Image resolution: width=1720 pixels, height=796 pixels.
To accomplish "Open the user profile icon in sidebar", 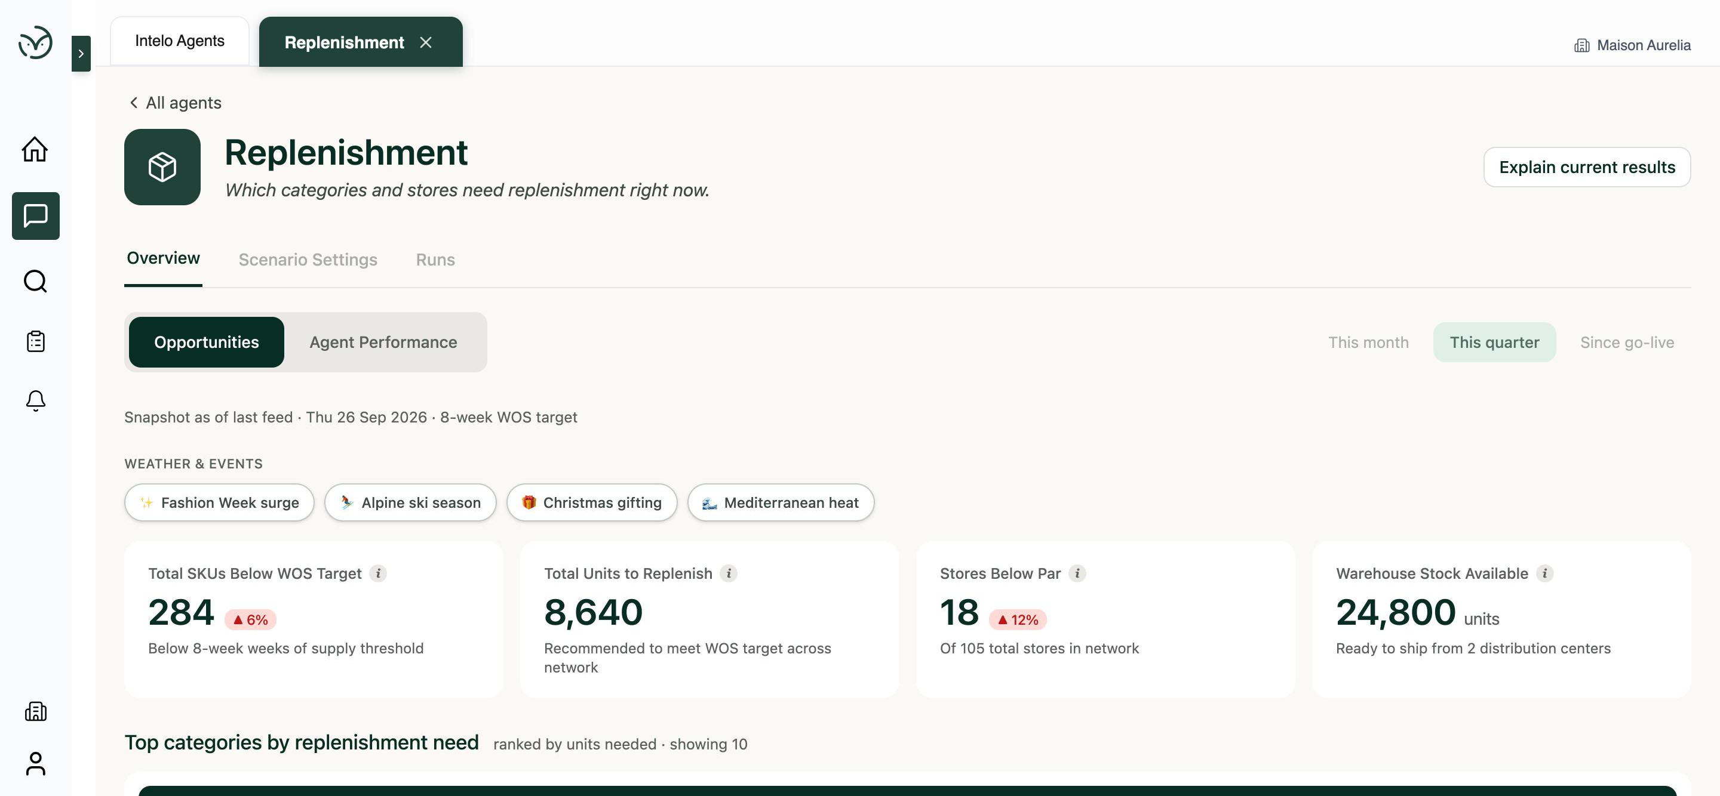I will tap(35, 764).
